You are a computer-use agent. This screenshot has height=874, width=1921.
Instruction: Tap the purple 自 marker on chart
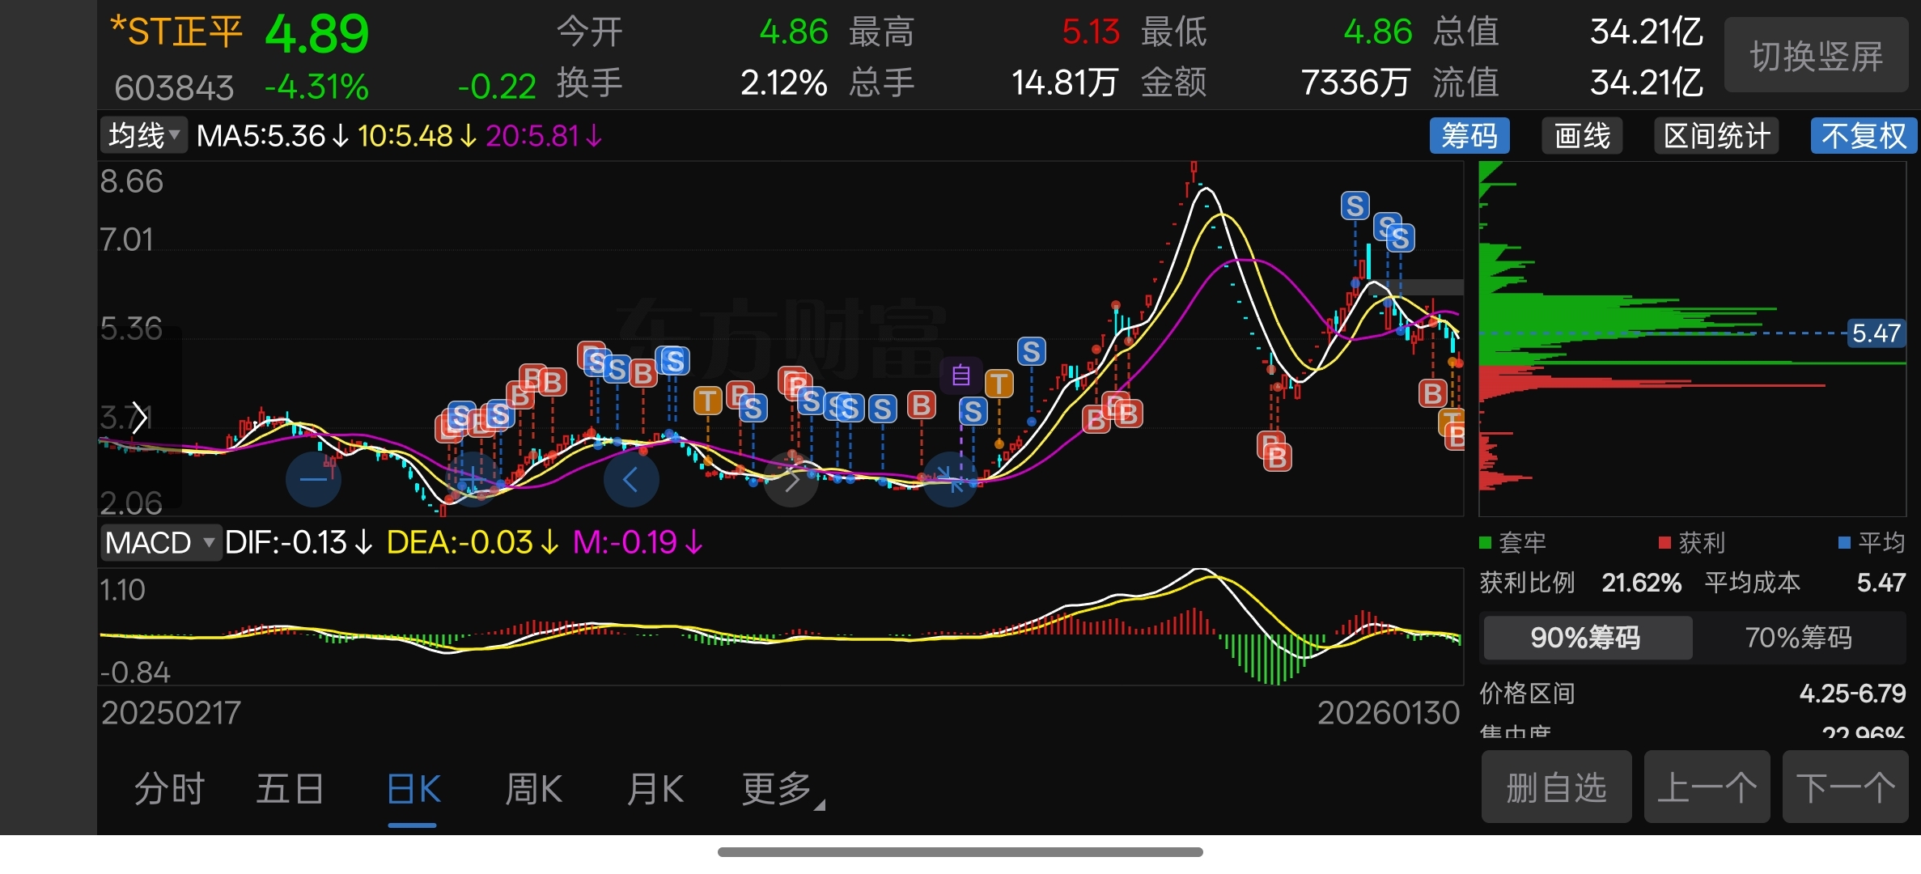pos(960,375)
